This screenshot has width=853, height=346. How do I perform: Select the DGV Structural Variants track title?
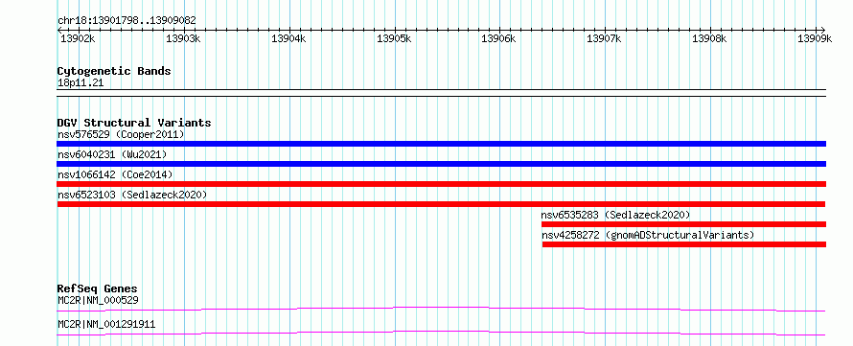[x=134, y=123]
